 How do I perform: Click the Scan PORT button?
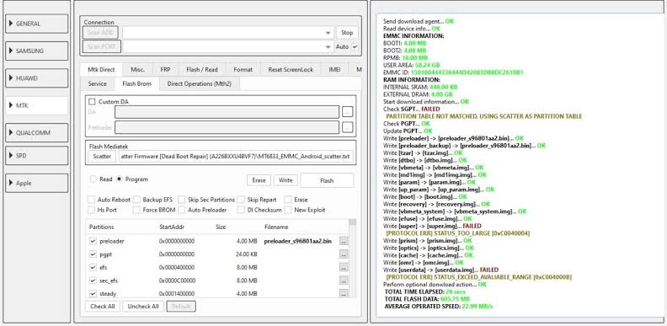[102, 46]
